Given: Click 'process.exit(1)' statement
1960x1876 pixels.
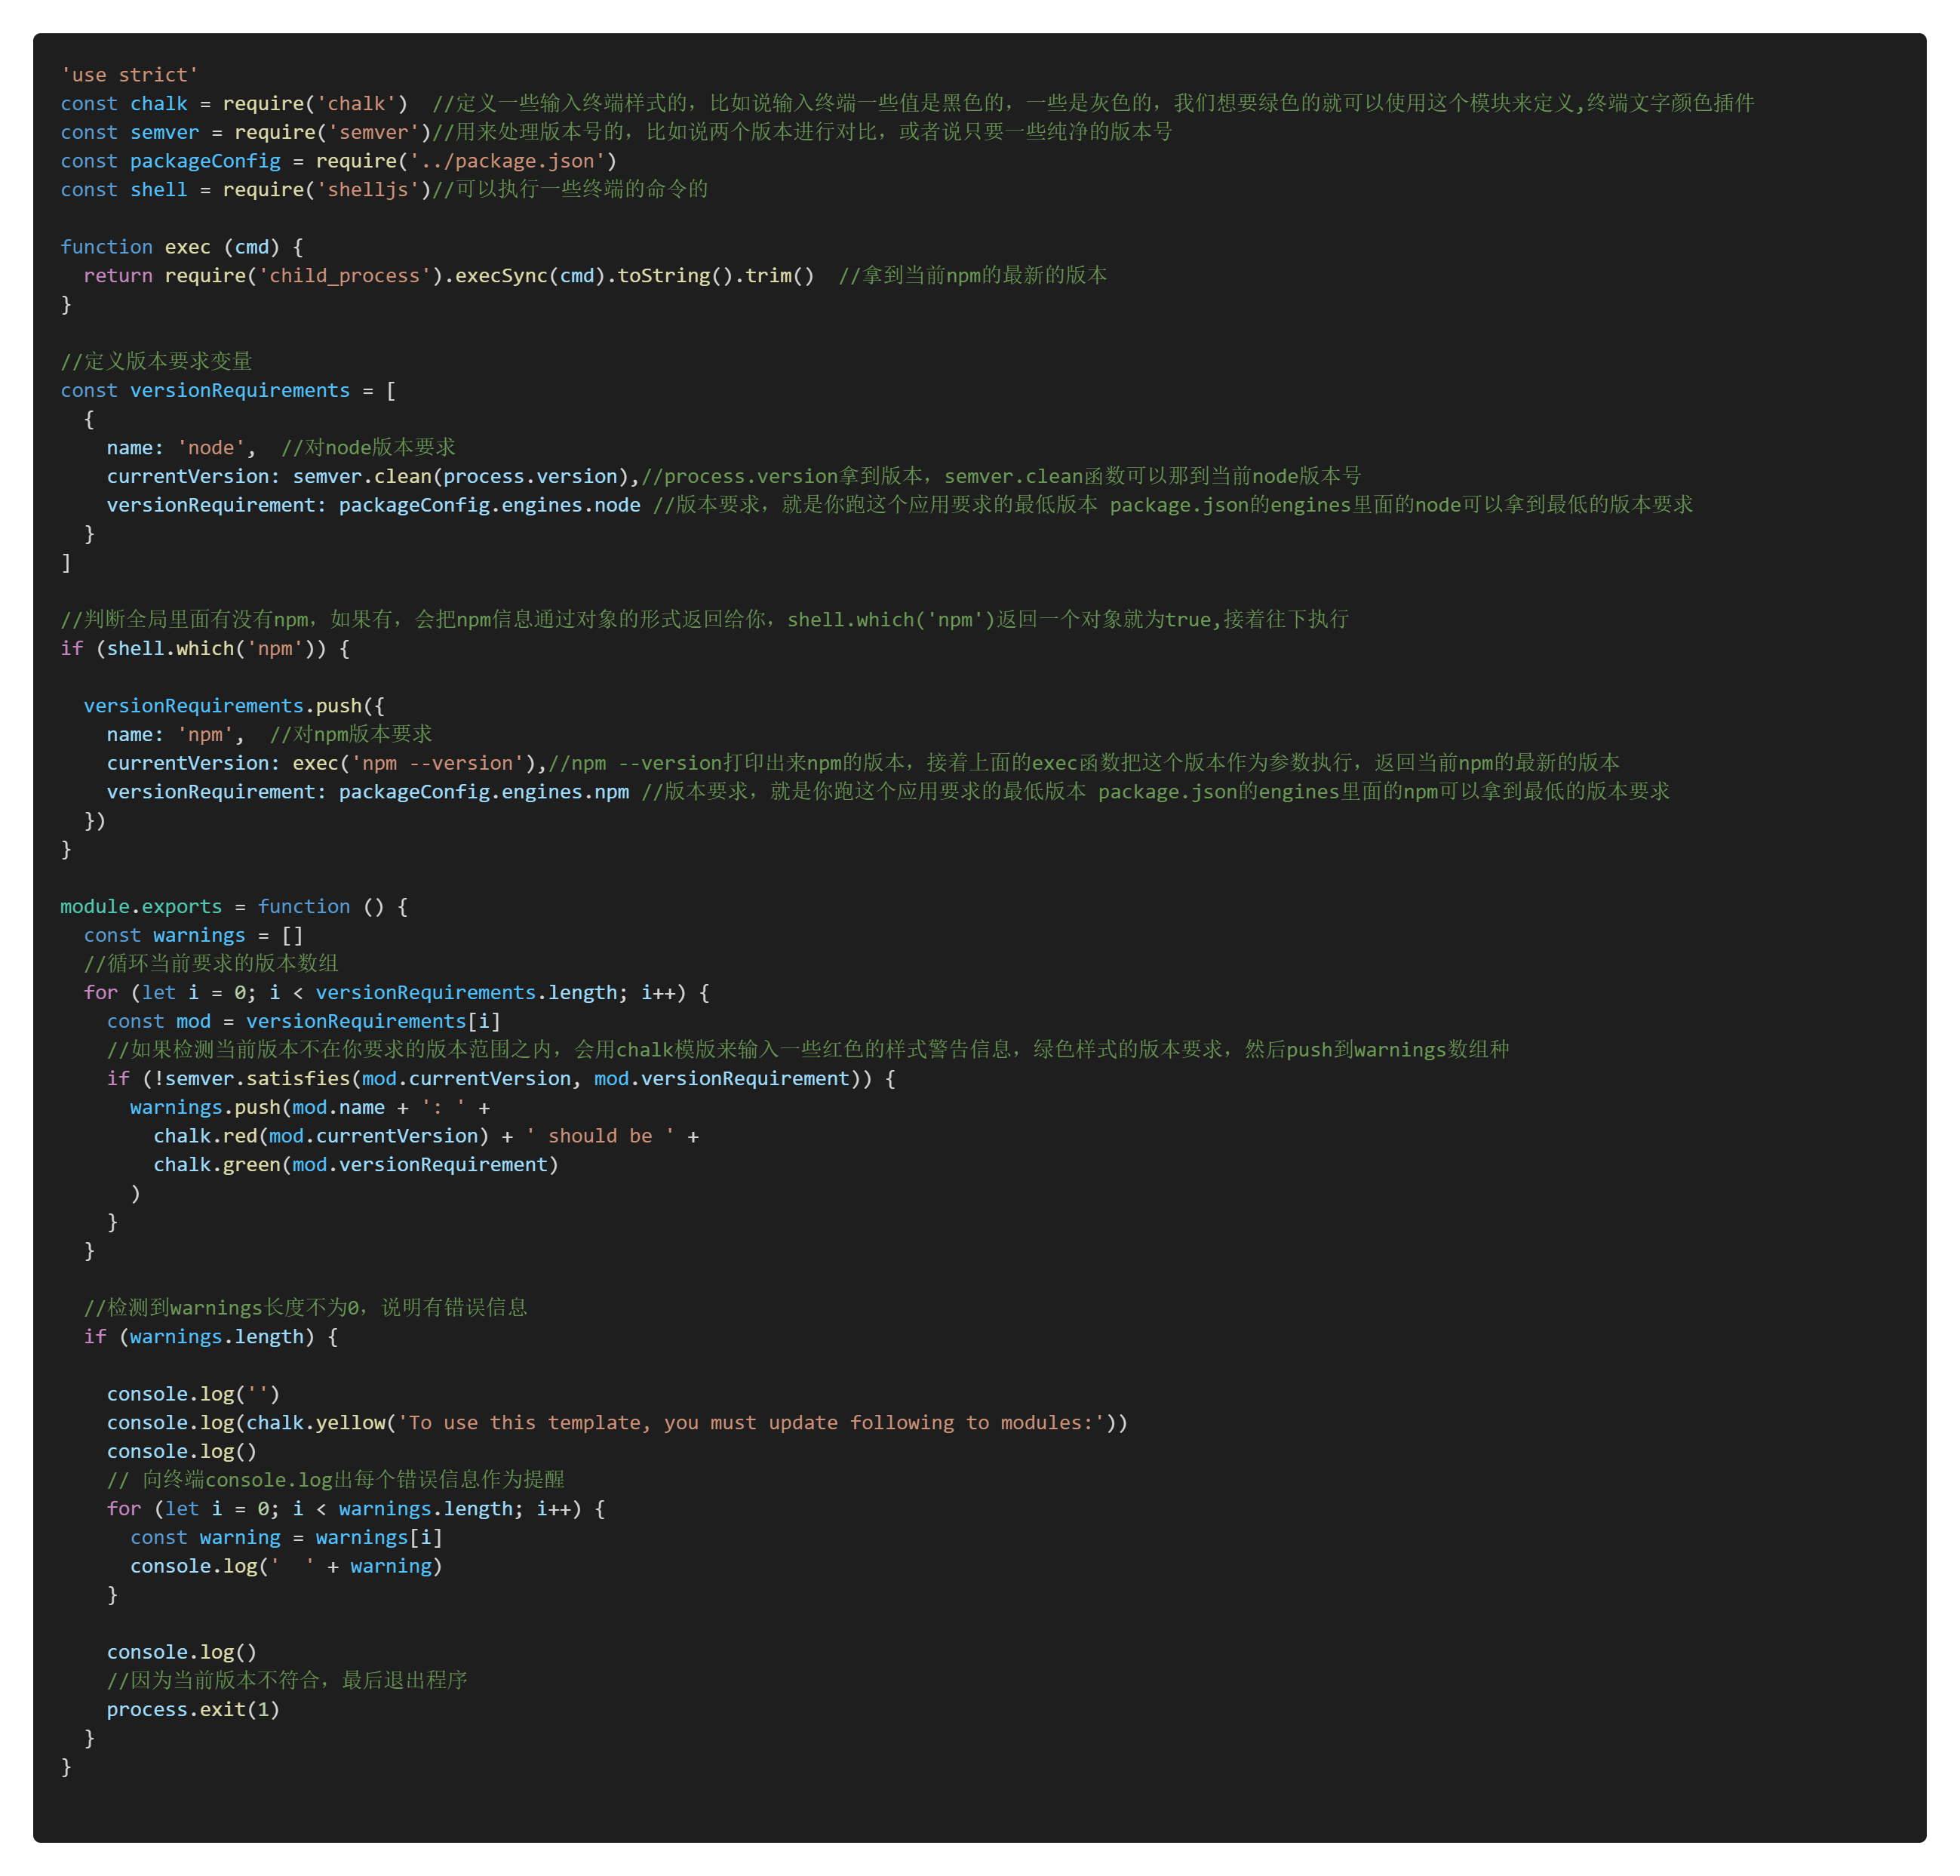Looking at the screenshot, I should click(193, 1710).
